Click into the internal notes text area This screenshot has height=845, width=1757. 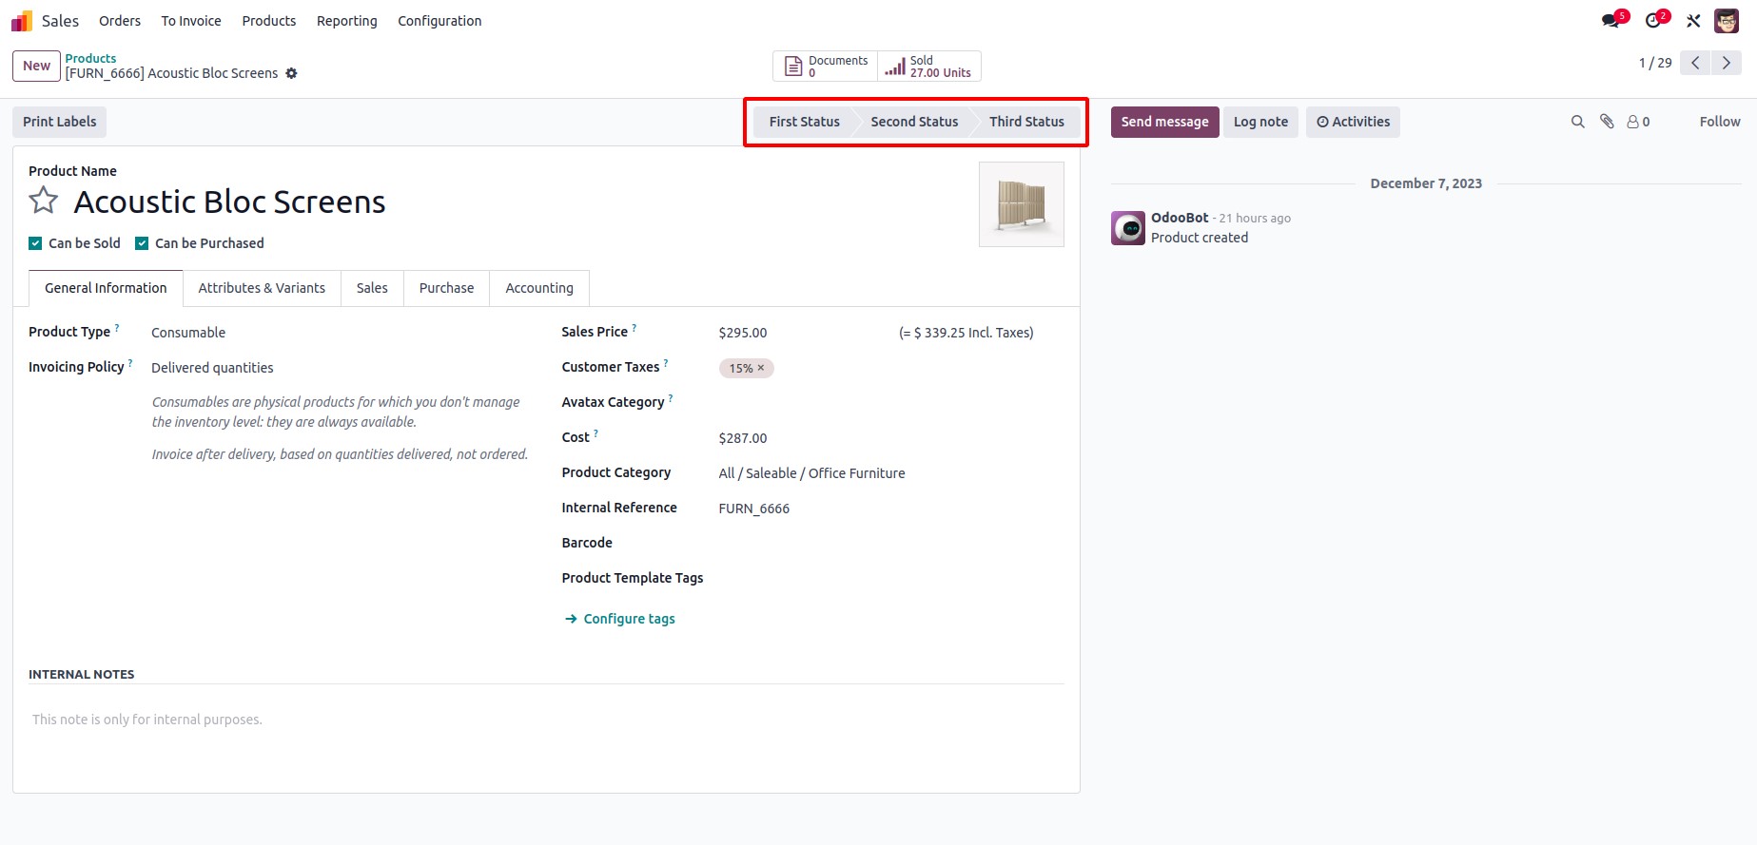(x=546, y=720)
